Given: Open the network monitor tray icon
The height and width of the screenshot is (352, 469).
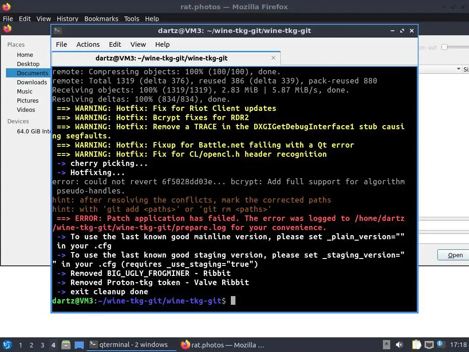Looking at the screenshot, I should [429, 345].
